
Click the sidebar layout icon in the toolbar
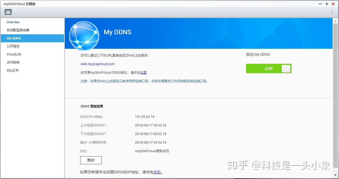[x=8, y=12]
